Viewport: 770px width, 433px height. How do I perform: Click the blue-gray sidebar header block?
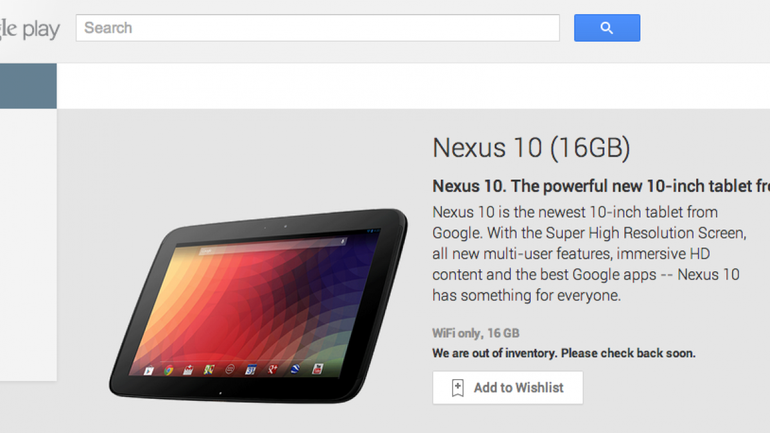point(28,86)
